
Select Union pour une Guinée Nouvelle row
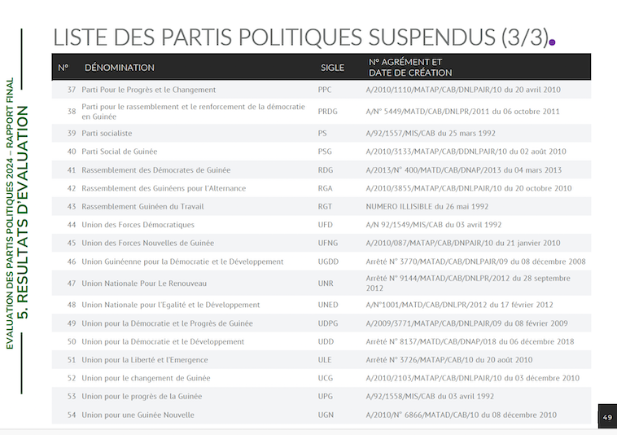tap(138, 415)
